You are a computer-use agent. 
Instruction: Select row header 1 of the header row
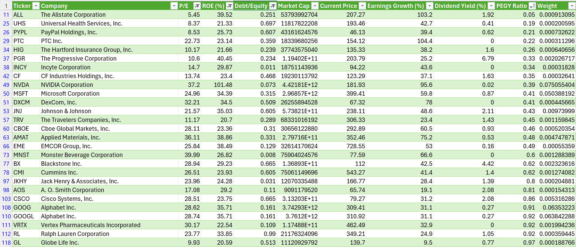coord(6,6)
